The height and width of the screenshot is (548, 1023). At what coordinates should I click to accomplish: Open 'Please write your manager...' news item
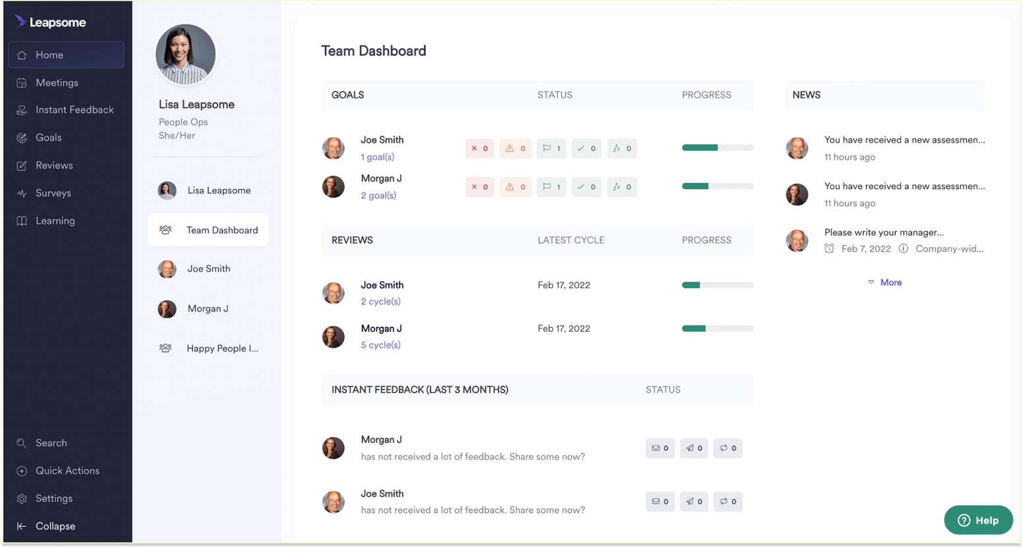(x=885, y=240)
